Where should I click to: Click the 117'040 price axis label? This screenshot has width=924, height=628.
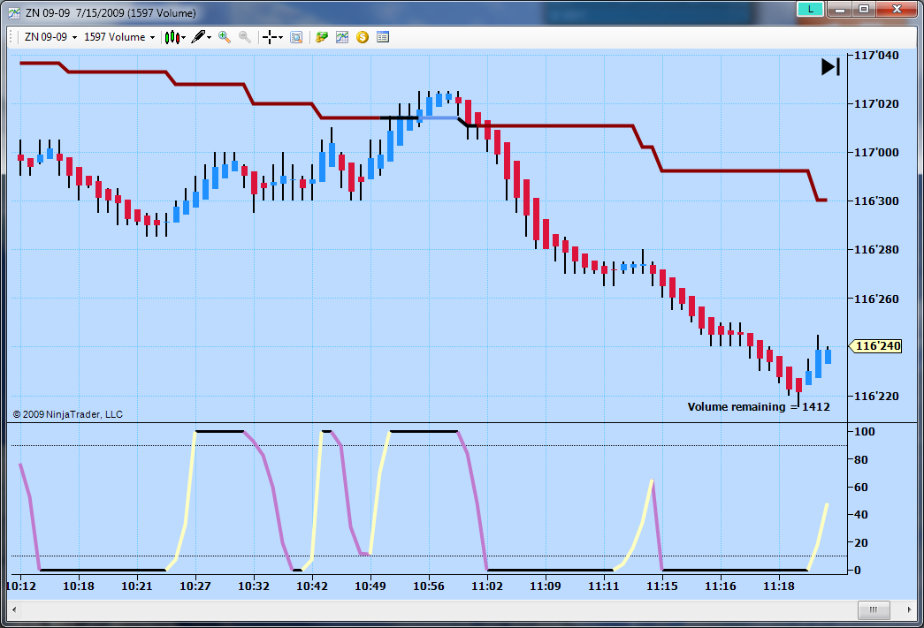[876, 56]
